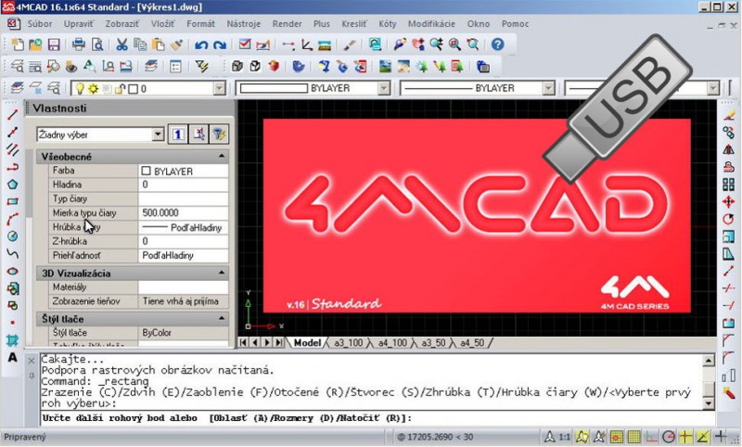This screenshot has width=742, height=447.
Task: Click the Match Properties brush icon
Action: click(176, 45)
